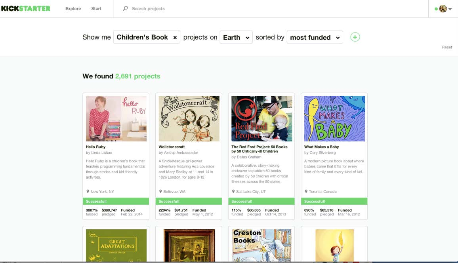The height and width of the screenshot is (263, 458).
Task: Click the location pin for Bellevue, WA
Action: point(160,191)
